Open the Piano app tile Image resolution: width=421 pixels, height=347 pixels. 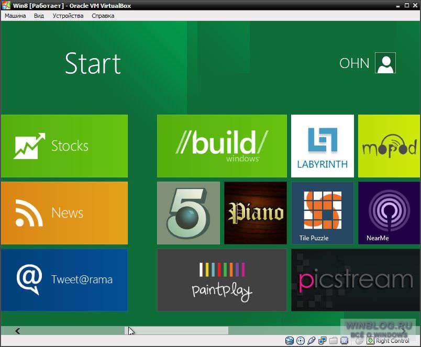pos(256,213)
